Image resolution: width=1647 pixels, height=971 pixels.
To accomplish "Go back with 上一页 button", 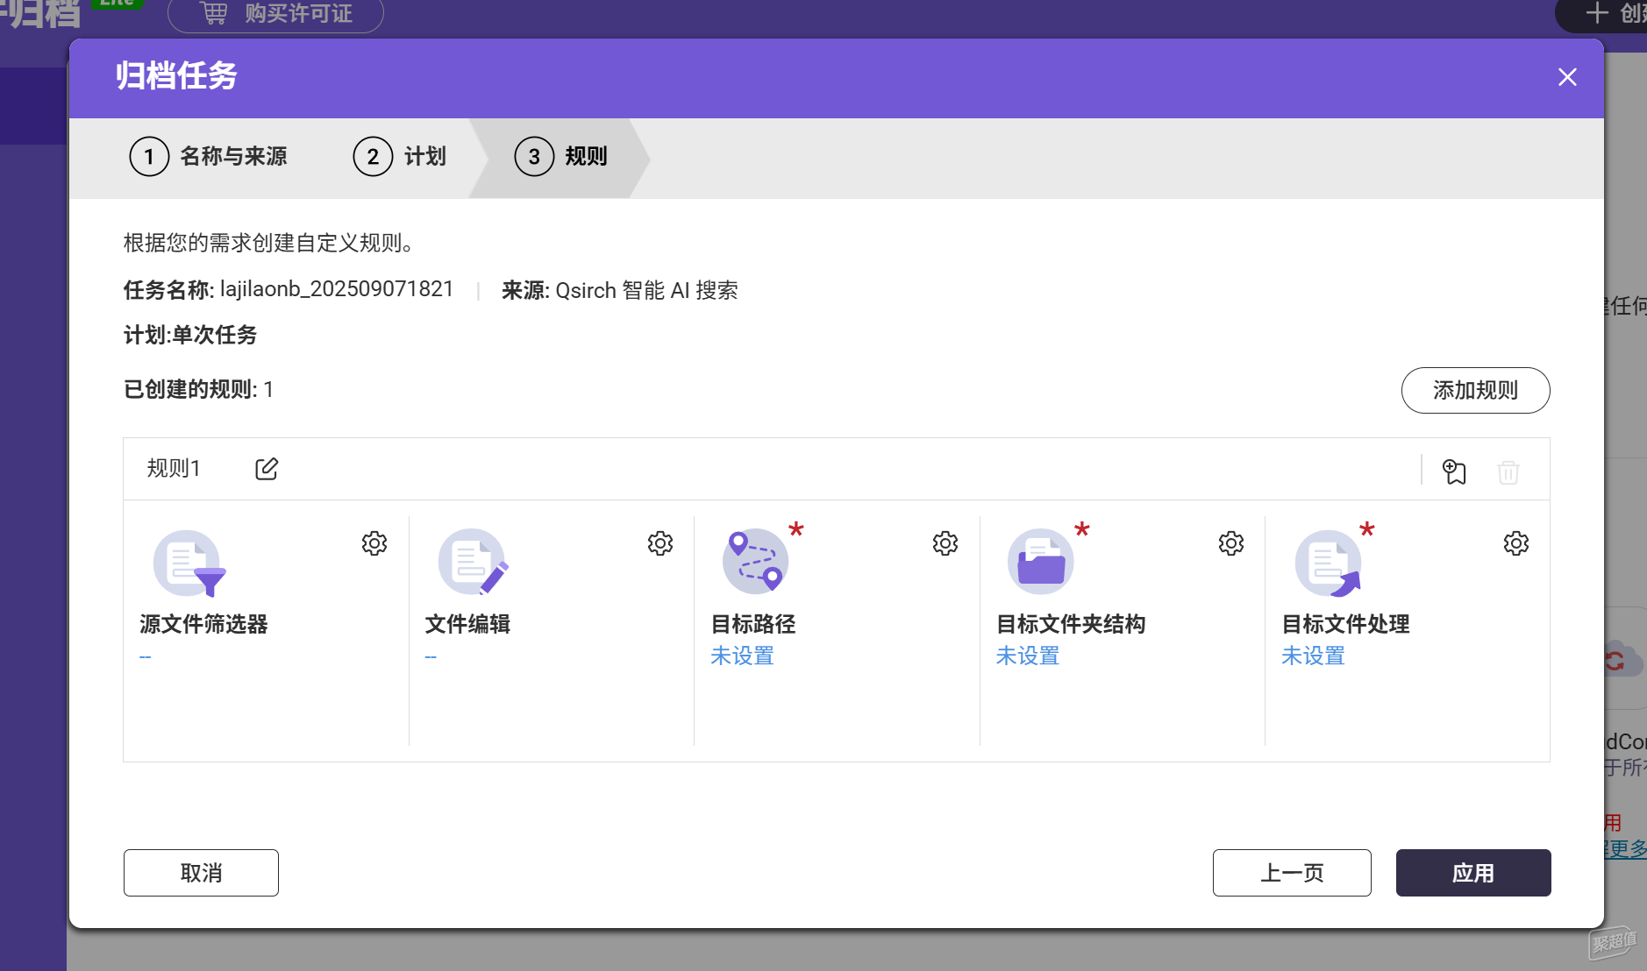I will tap(1291, 873).
